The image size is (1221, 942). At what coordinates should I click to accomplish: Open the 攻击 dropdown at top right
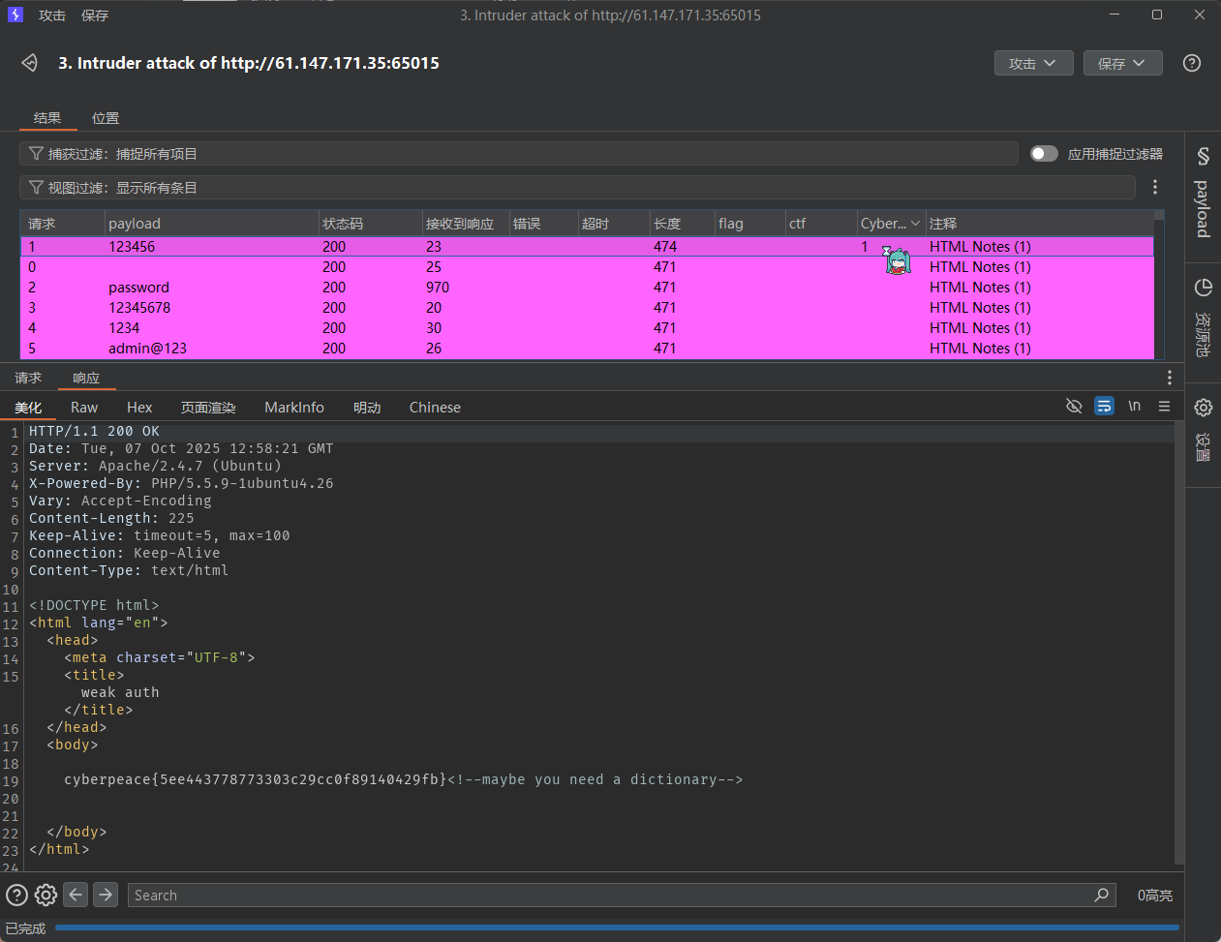click(1033, 63)
